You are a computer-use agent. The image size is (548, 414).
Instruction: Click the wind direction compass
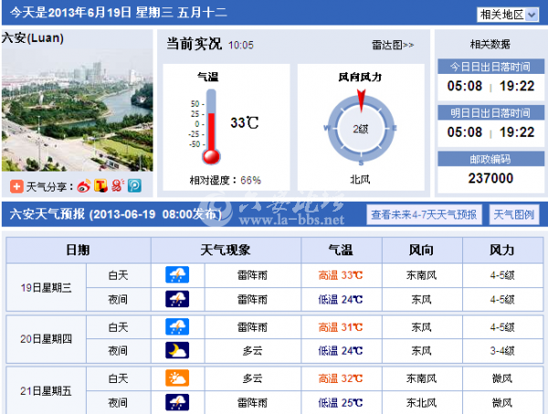pyautogui.click(x=361, y=128)
